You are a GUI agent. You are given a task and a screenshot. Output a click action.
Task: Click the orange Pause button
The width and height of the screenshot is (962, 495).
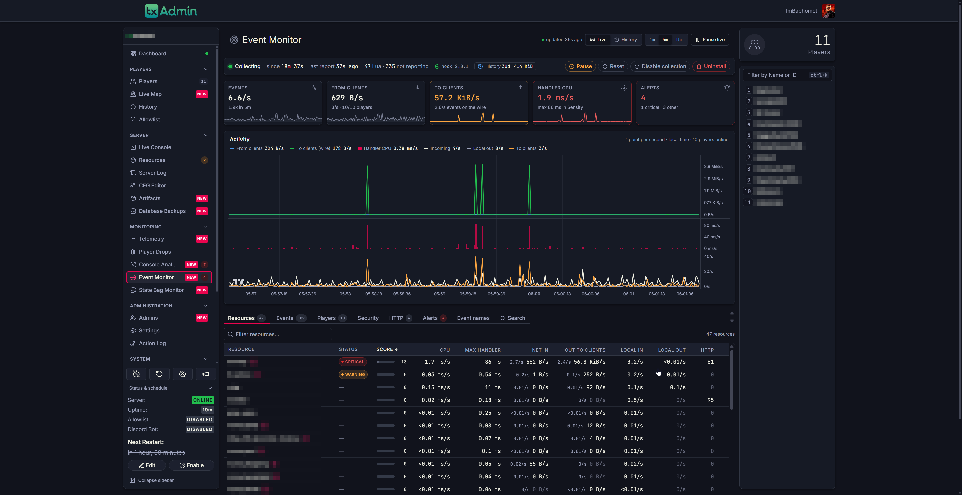pos(580,66)
